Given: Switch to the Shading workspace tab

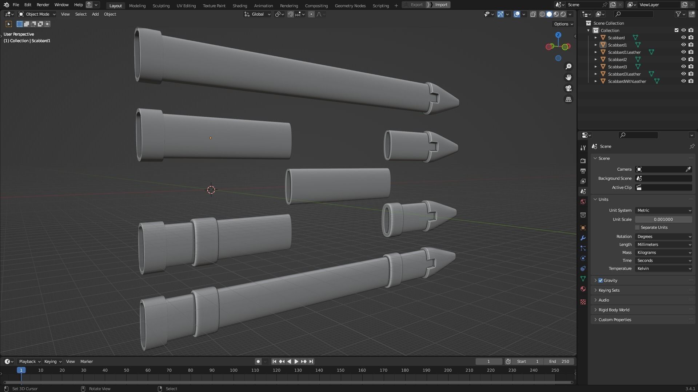Looking at the screenshot, I should pos(240,5).
